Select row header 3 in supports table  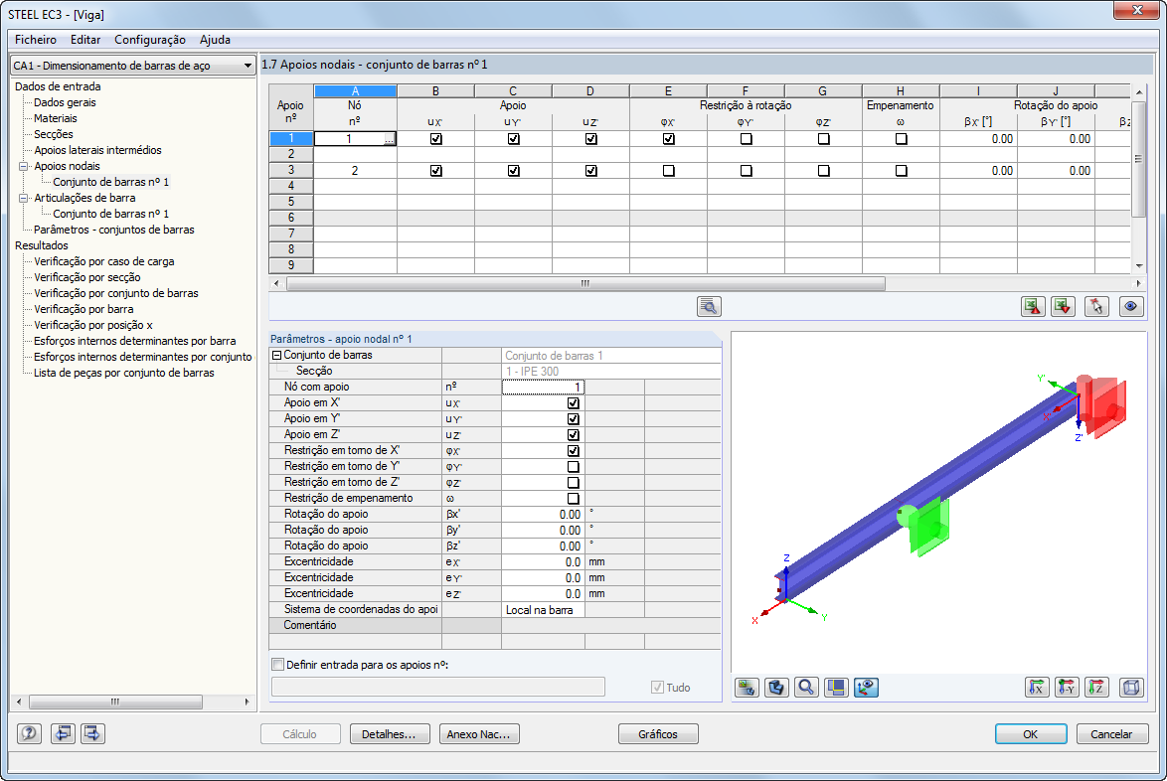point(291,170)
